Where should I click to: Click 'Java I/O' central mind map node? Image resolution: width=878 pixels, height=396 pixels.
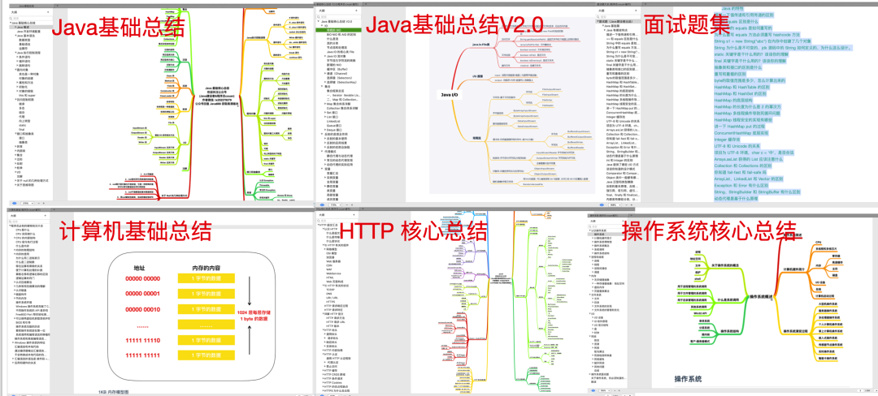coord(449,94)
